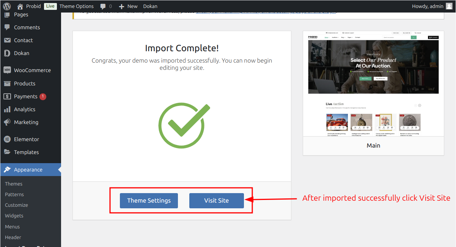This screenshot has width=456, height=247.
Task: Click the admin avatar icon
Action: pos(449,6)
